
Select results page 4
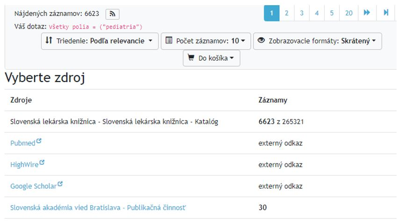tap(317, 13)
